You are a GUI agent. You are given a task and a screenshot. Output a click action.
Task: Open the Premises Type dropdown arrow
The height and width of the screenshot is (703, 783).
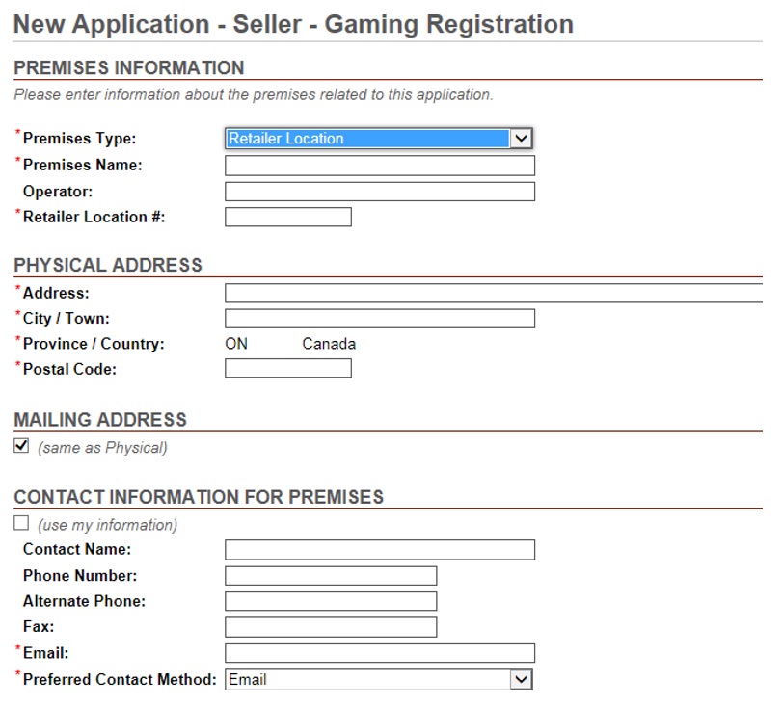click(521, 138)
